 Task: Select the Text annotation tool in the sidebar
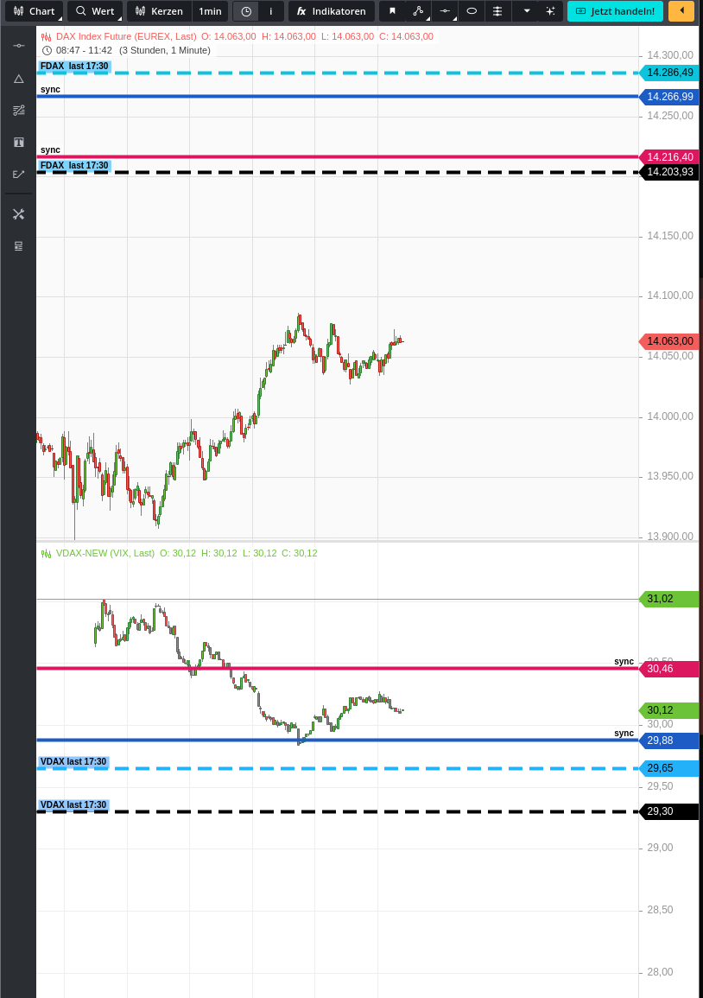18,142
